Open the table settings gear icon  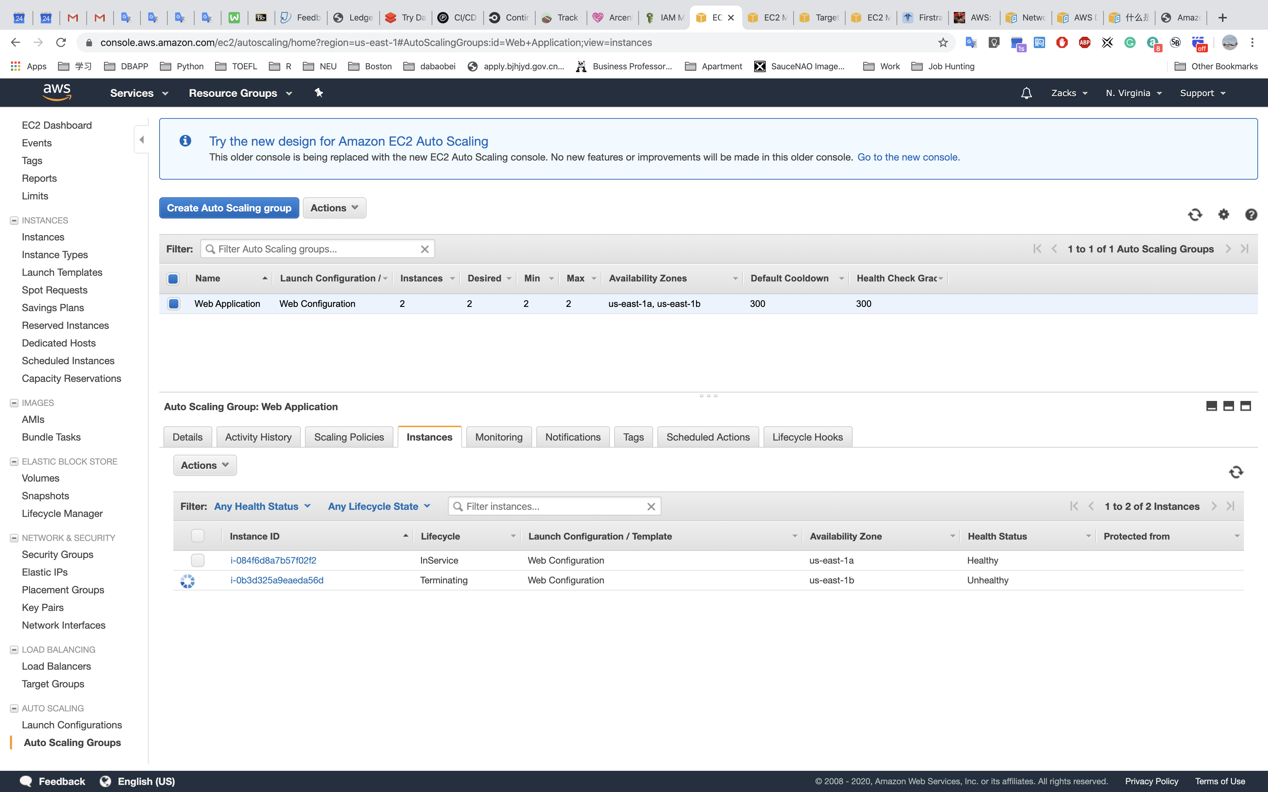pyautogui.click(x=1223, y=214)
